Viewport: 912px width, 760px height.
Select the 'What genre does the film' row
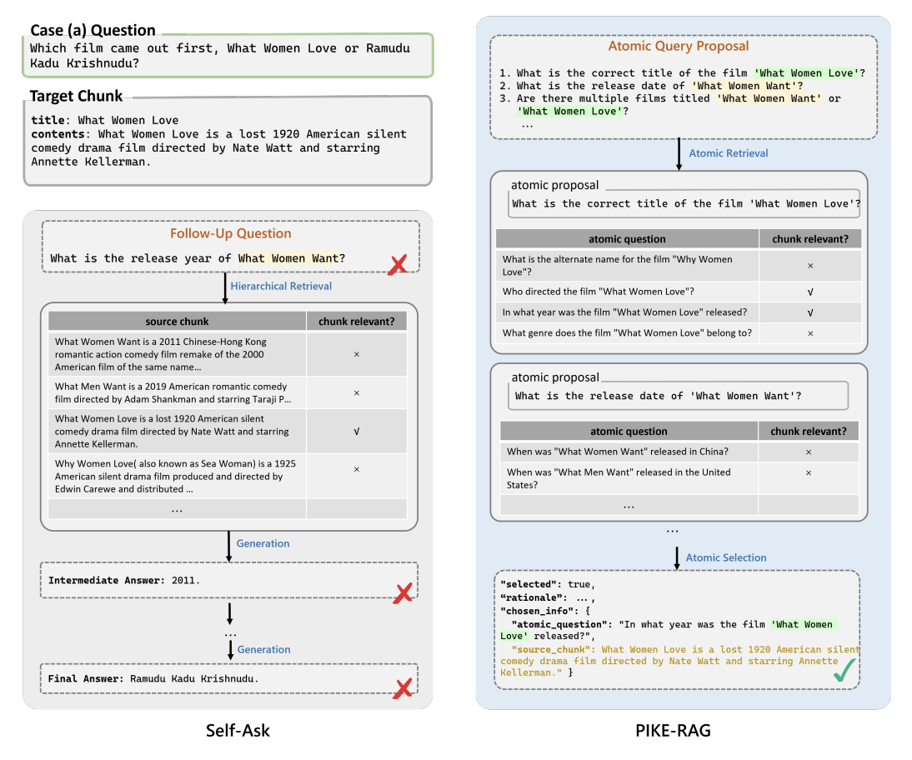pos(679,333)
